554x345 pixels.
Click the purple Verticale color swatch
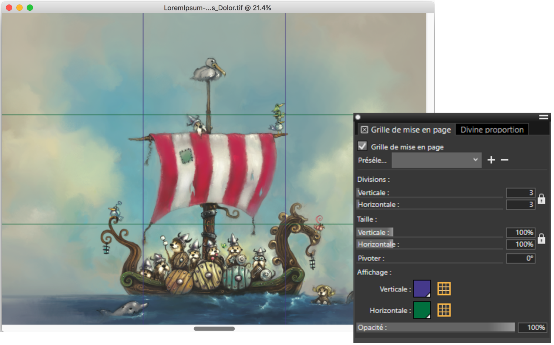point(422,289)
